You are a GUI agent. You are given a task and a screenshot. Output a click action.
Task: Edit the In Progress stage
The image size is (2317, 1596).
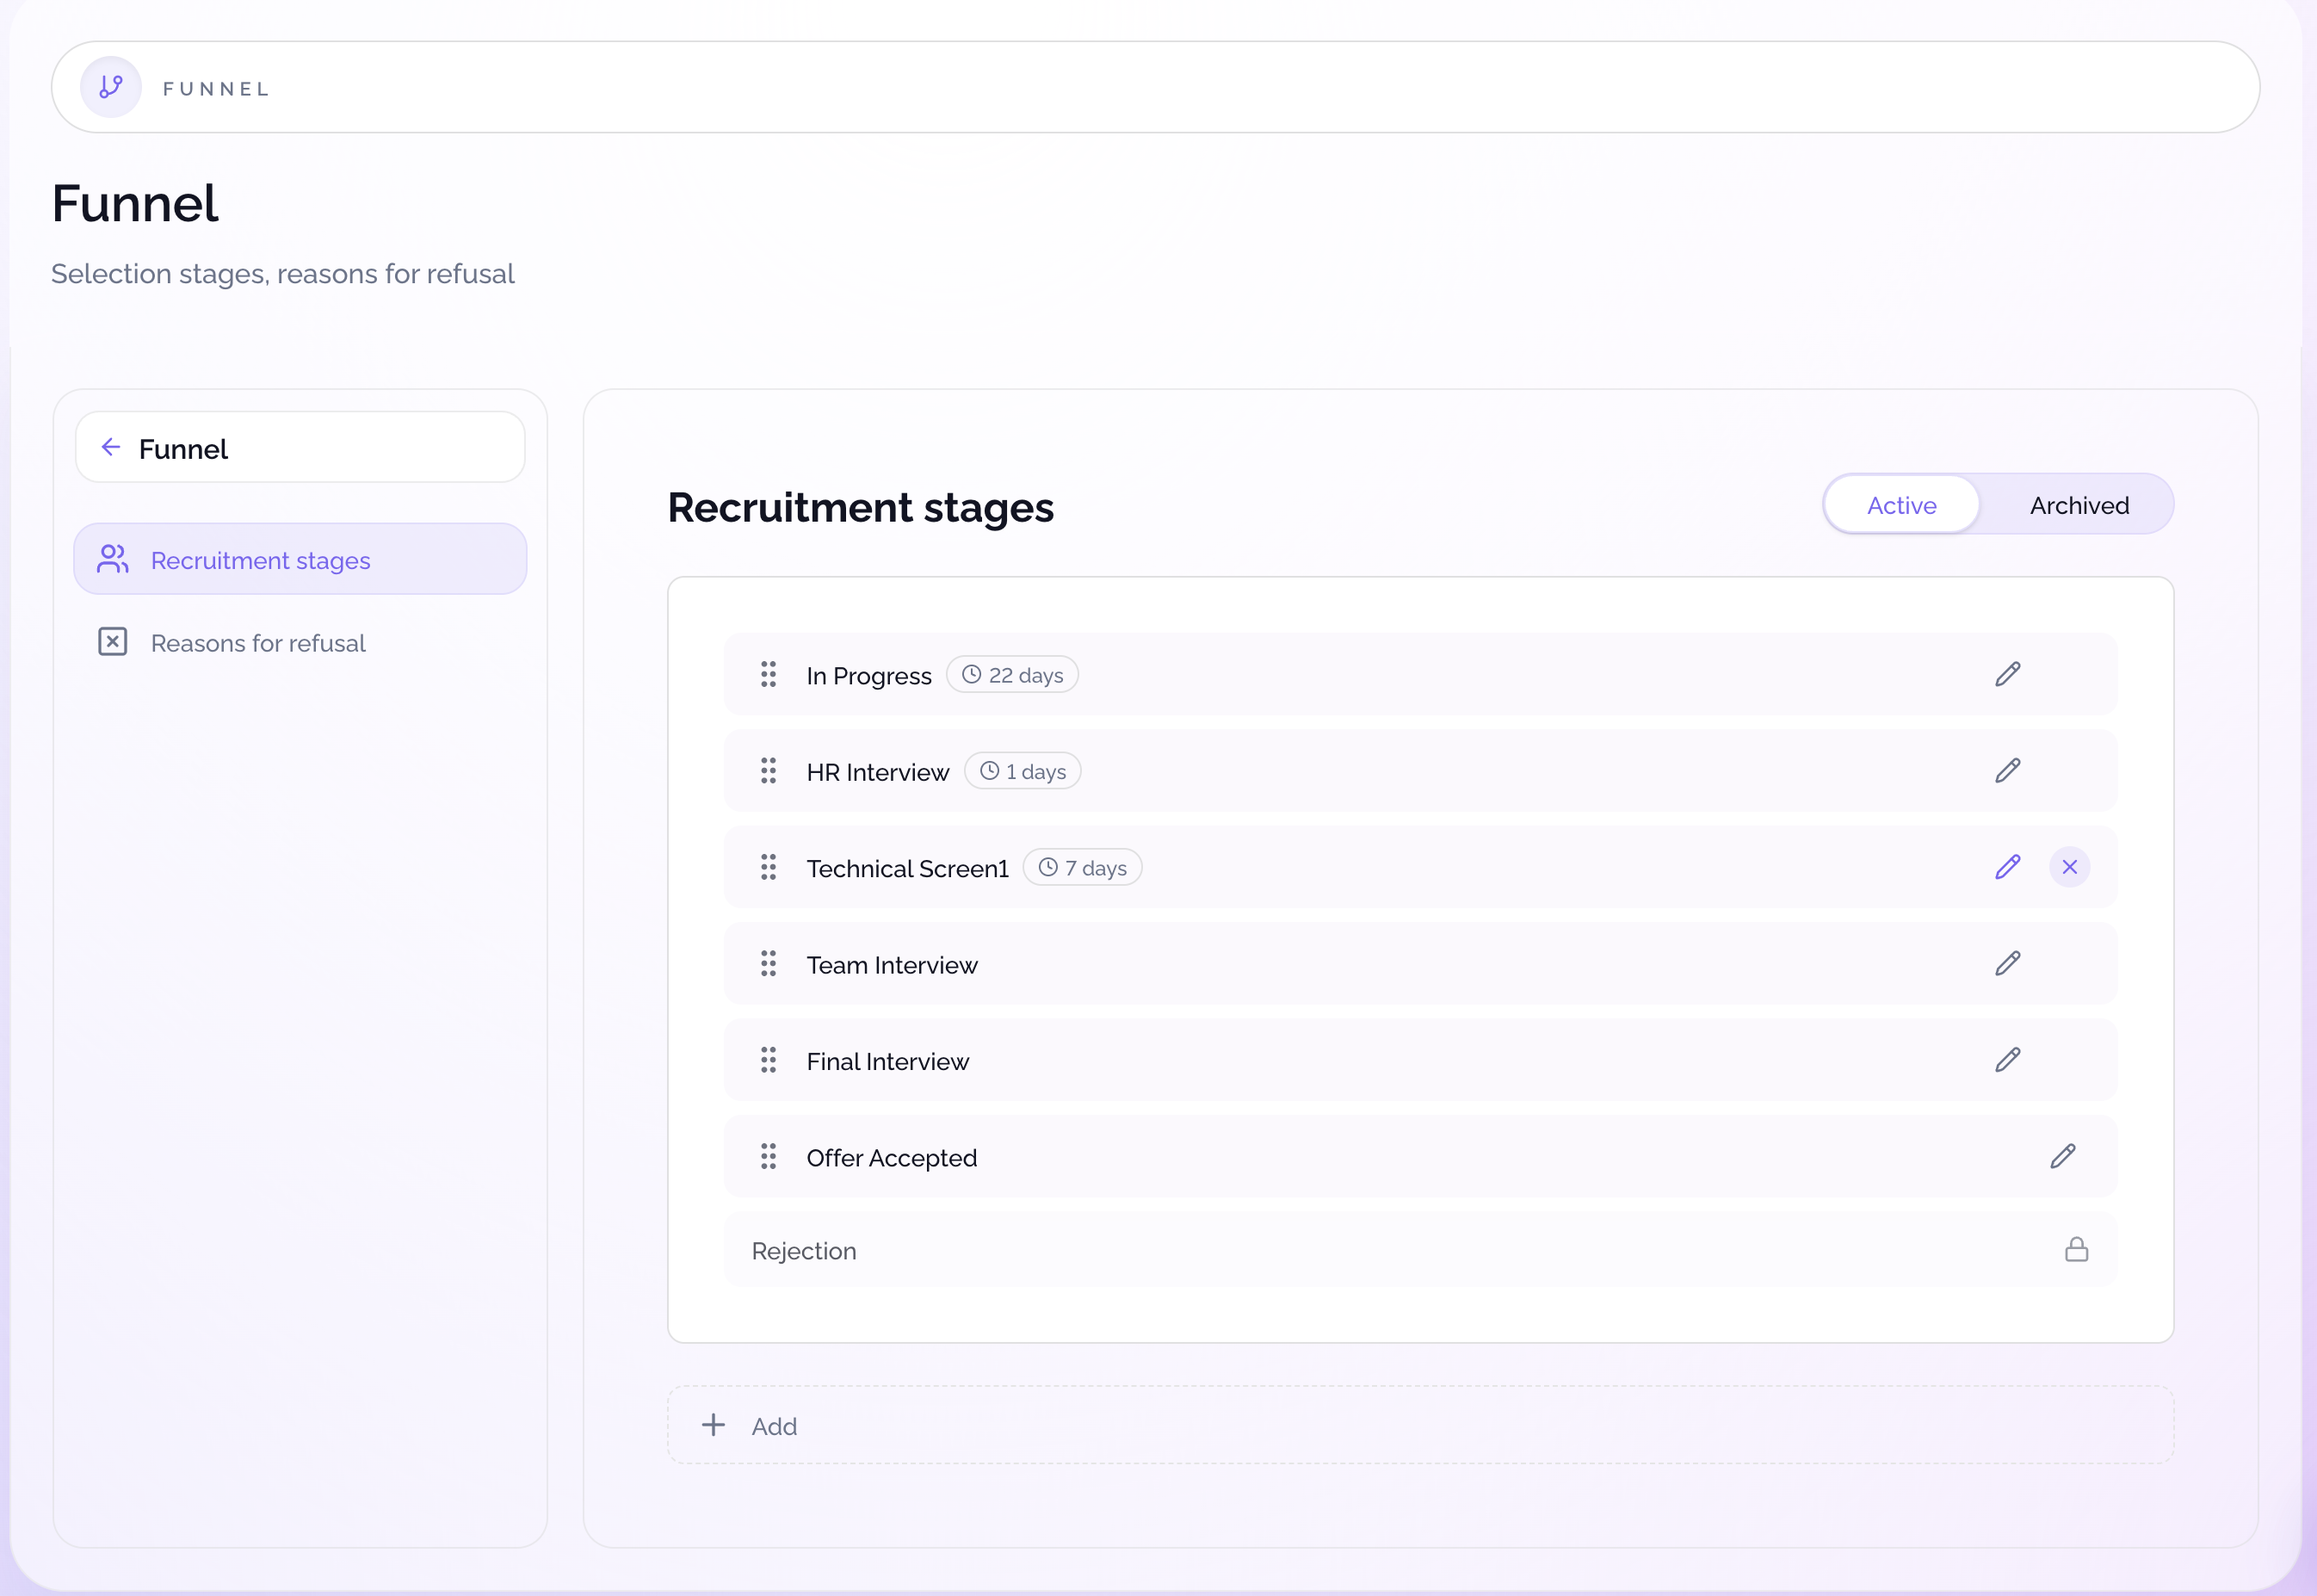click(x=2007, y=675)
